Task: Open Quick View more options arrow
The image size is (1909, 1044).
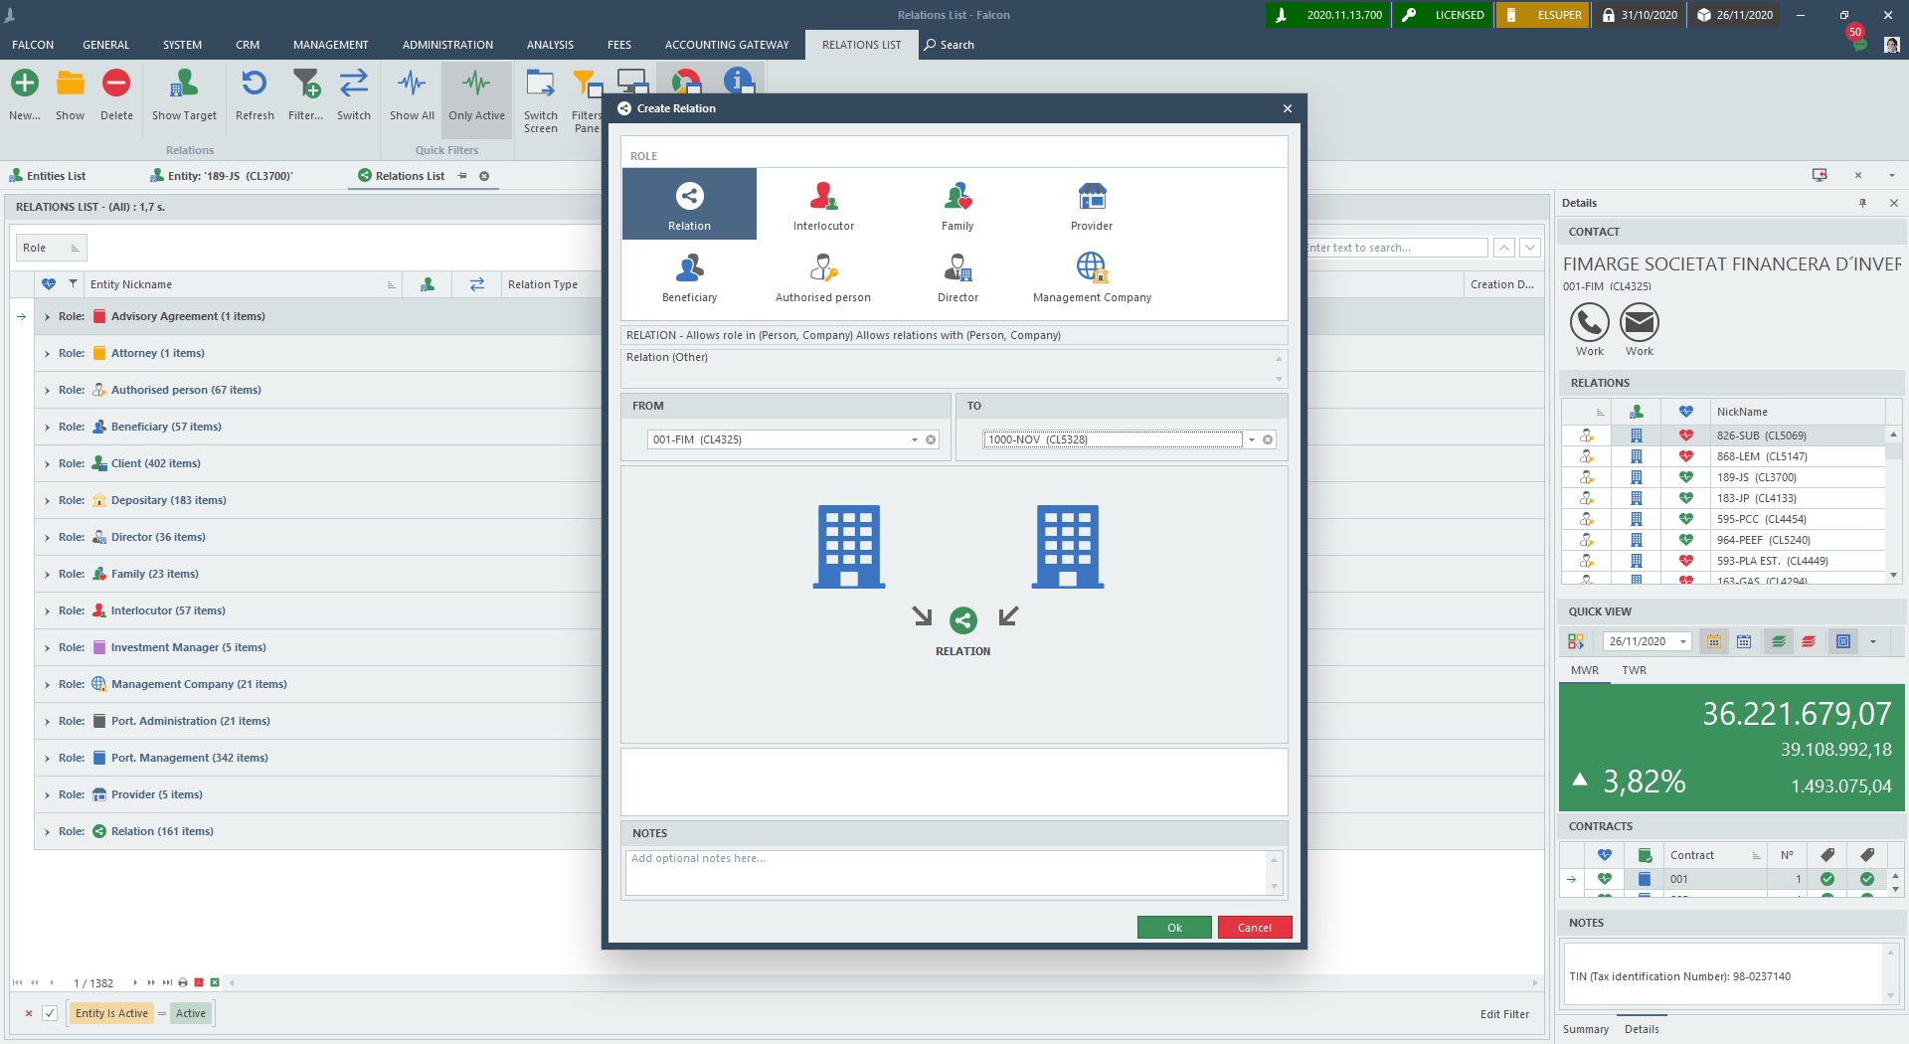Action: click(x=1873, y=641)
